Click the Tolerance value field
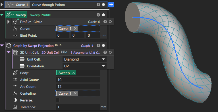218x112 pixels. tap(78, 107)
